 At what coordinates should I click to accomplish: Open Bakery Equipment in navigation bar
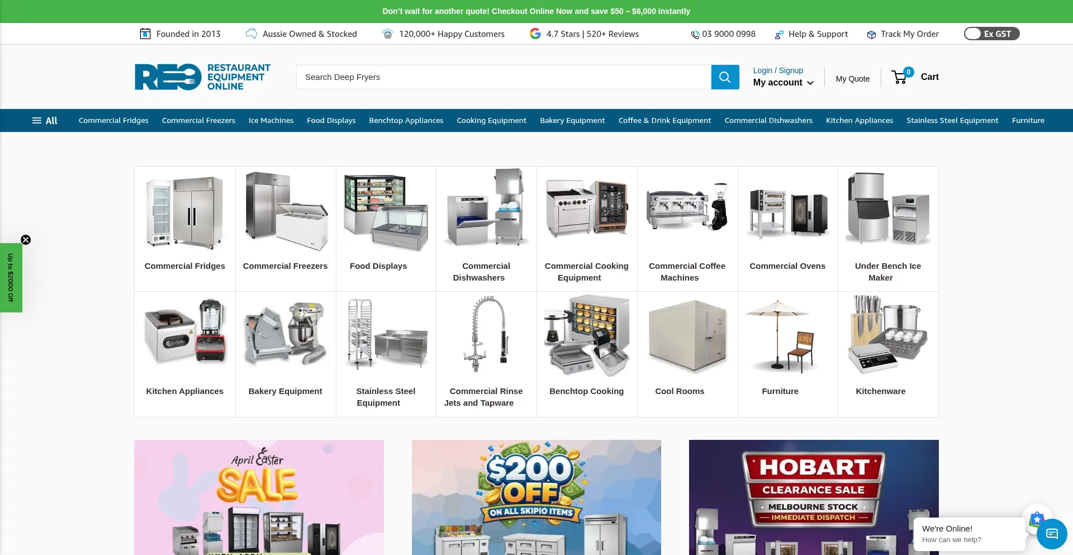point(572,121)
